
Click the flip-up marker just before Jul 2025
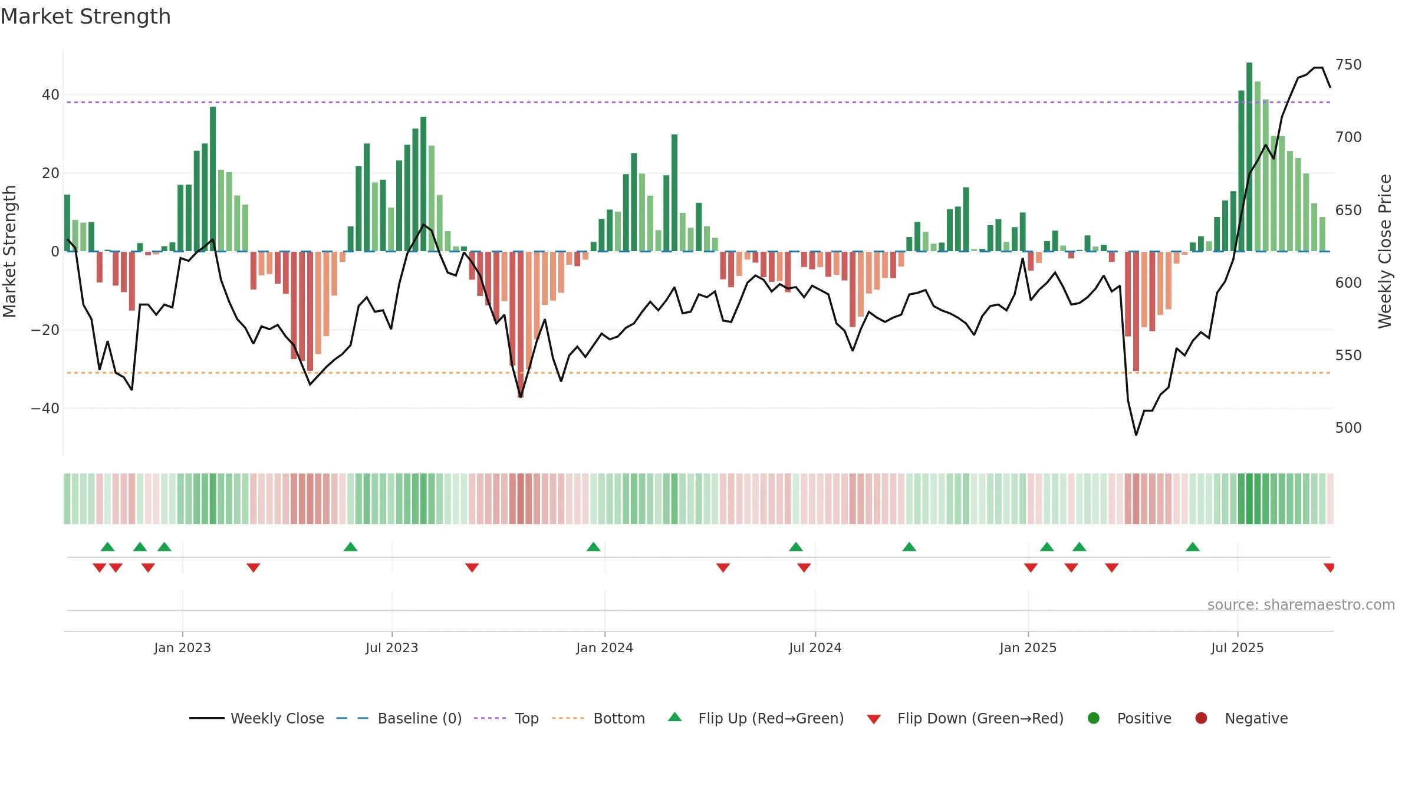(1193, 547)
